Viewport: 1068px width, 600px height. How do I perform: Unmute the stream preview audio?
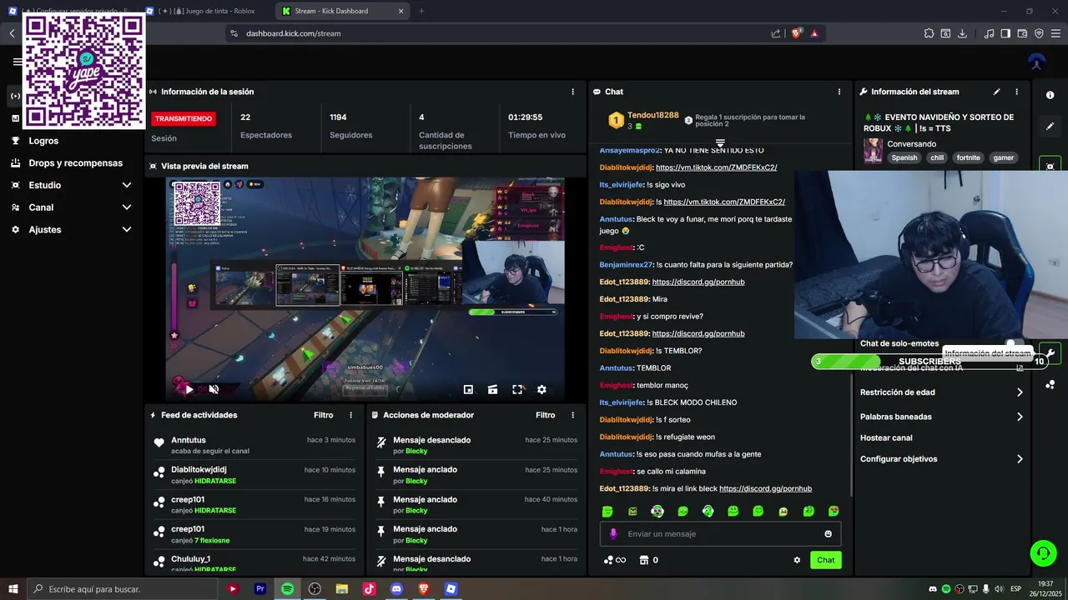(x=214, y=389)
